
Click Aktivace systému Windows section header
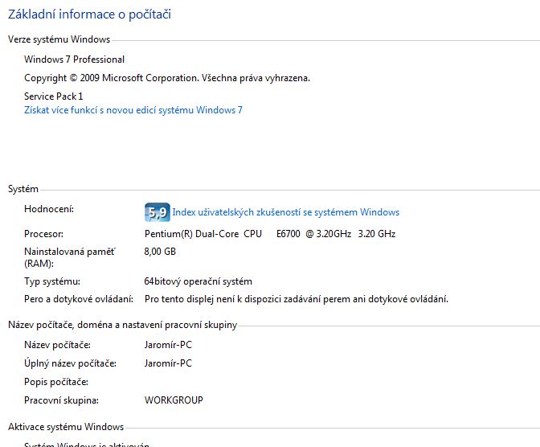[66, 427]
